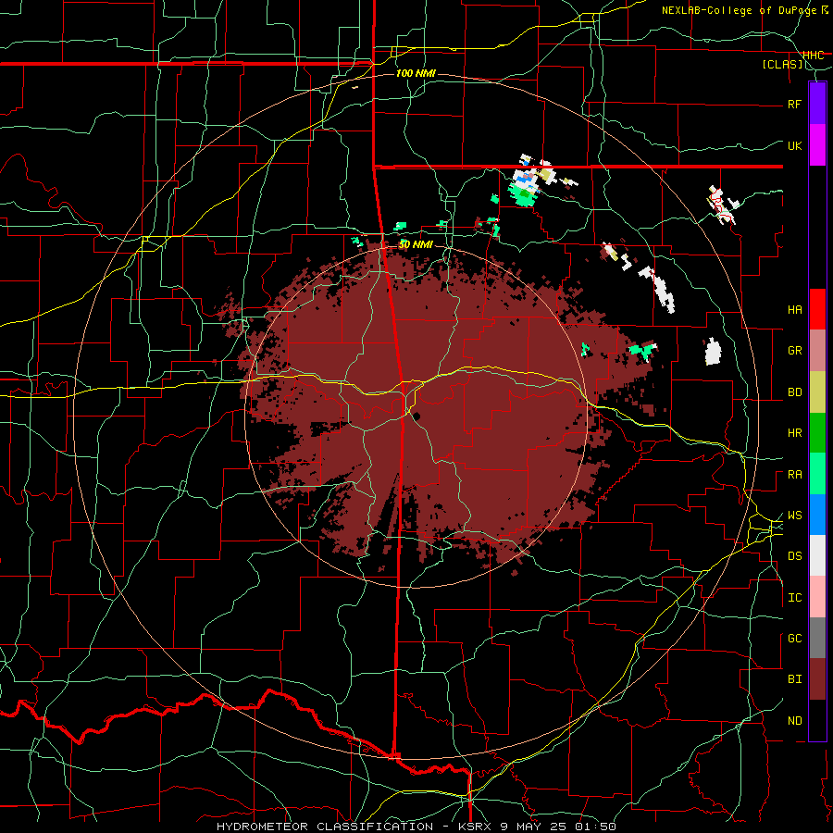The height and width of the screenshot is (833, 833).
Task: Click the 'ND' legend label
Action: click(x=794, y=721)
